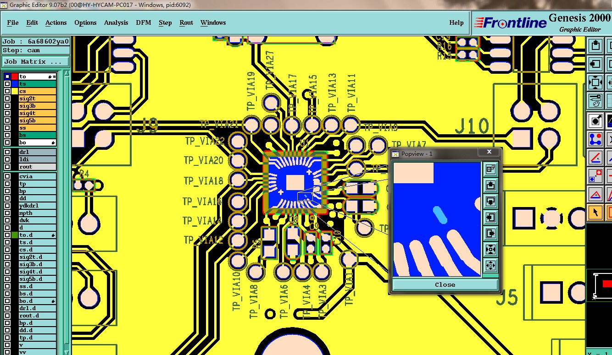The height and width of the screenshot is (355, 612).
Task: Select the 'sig4t' layer name
Action: (37, 113)
